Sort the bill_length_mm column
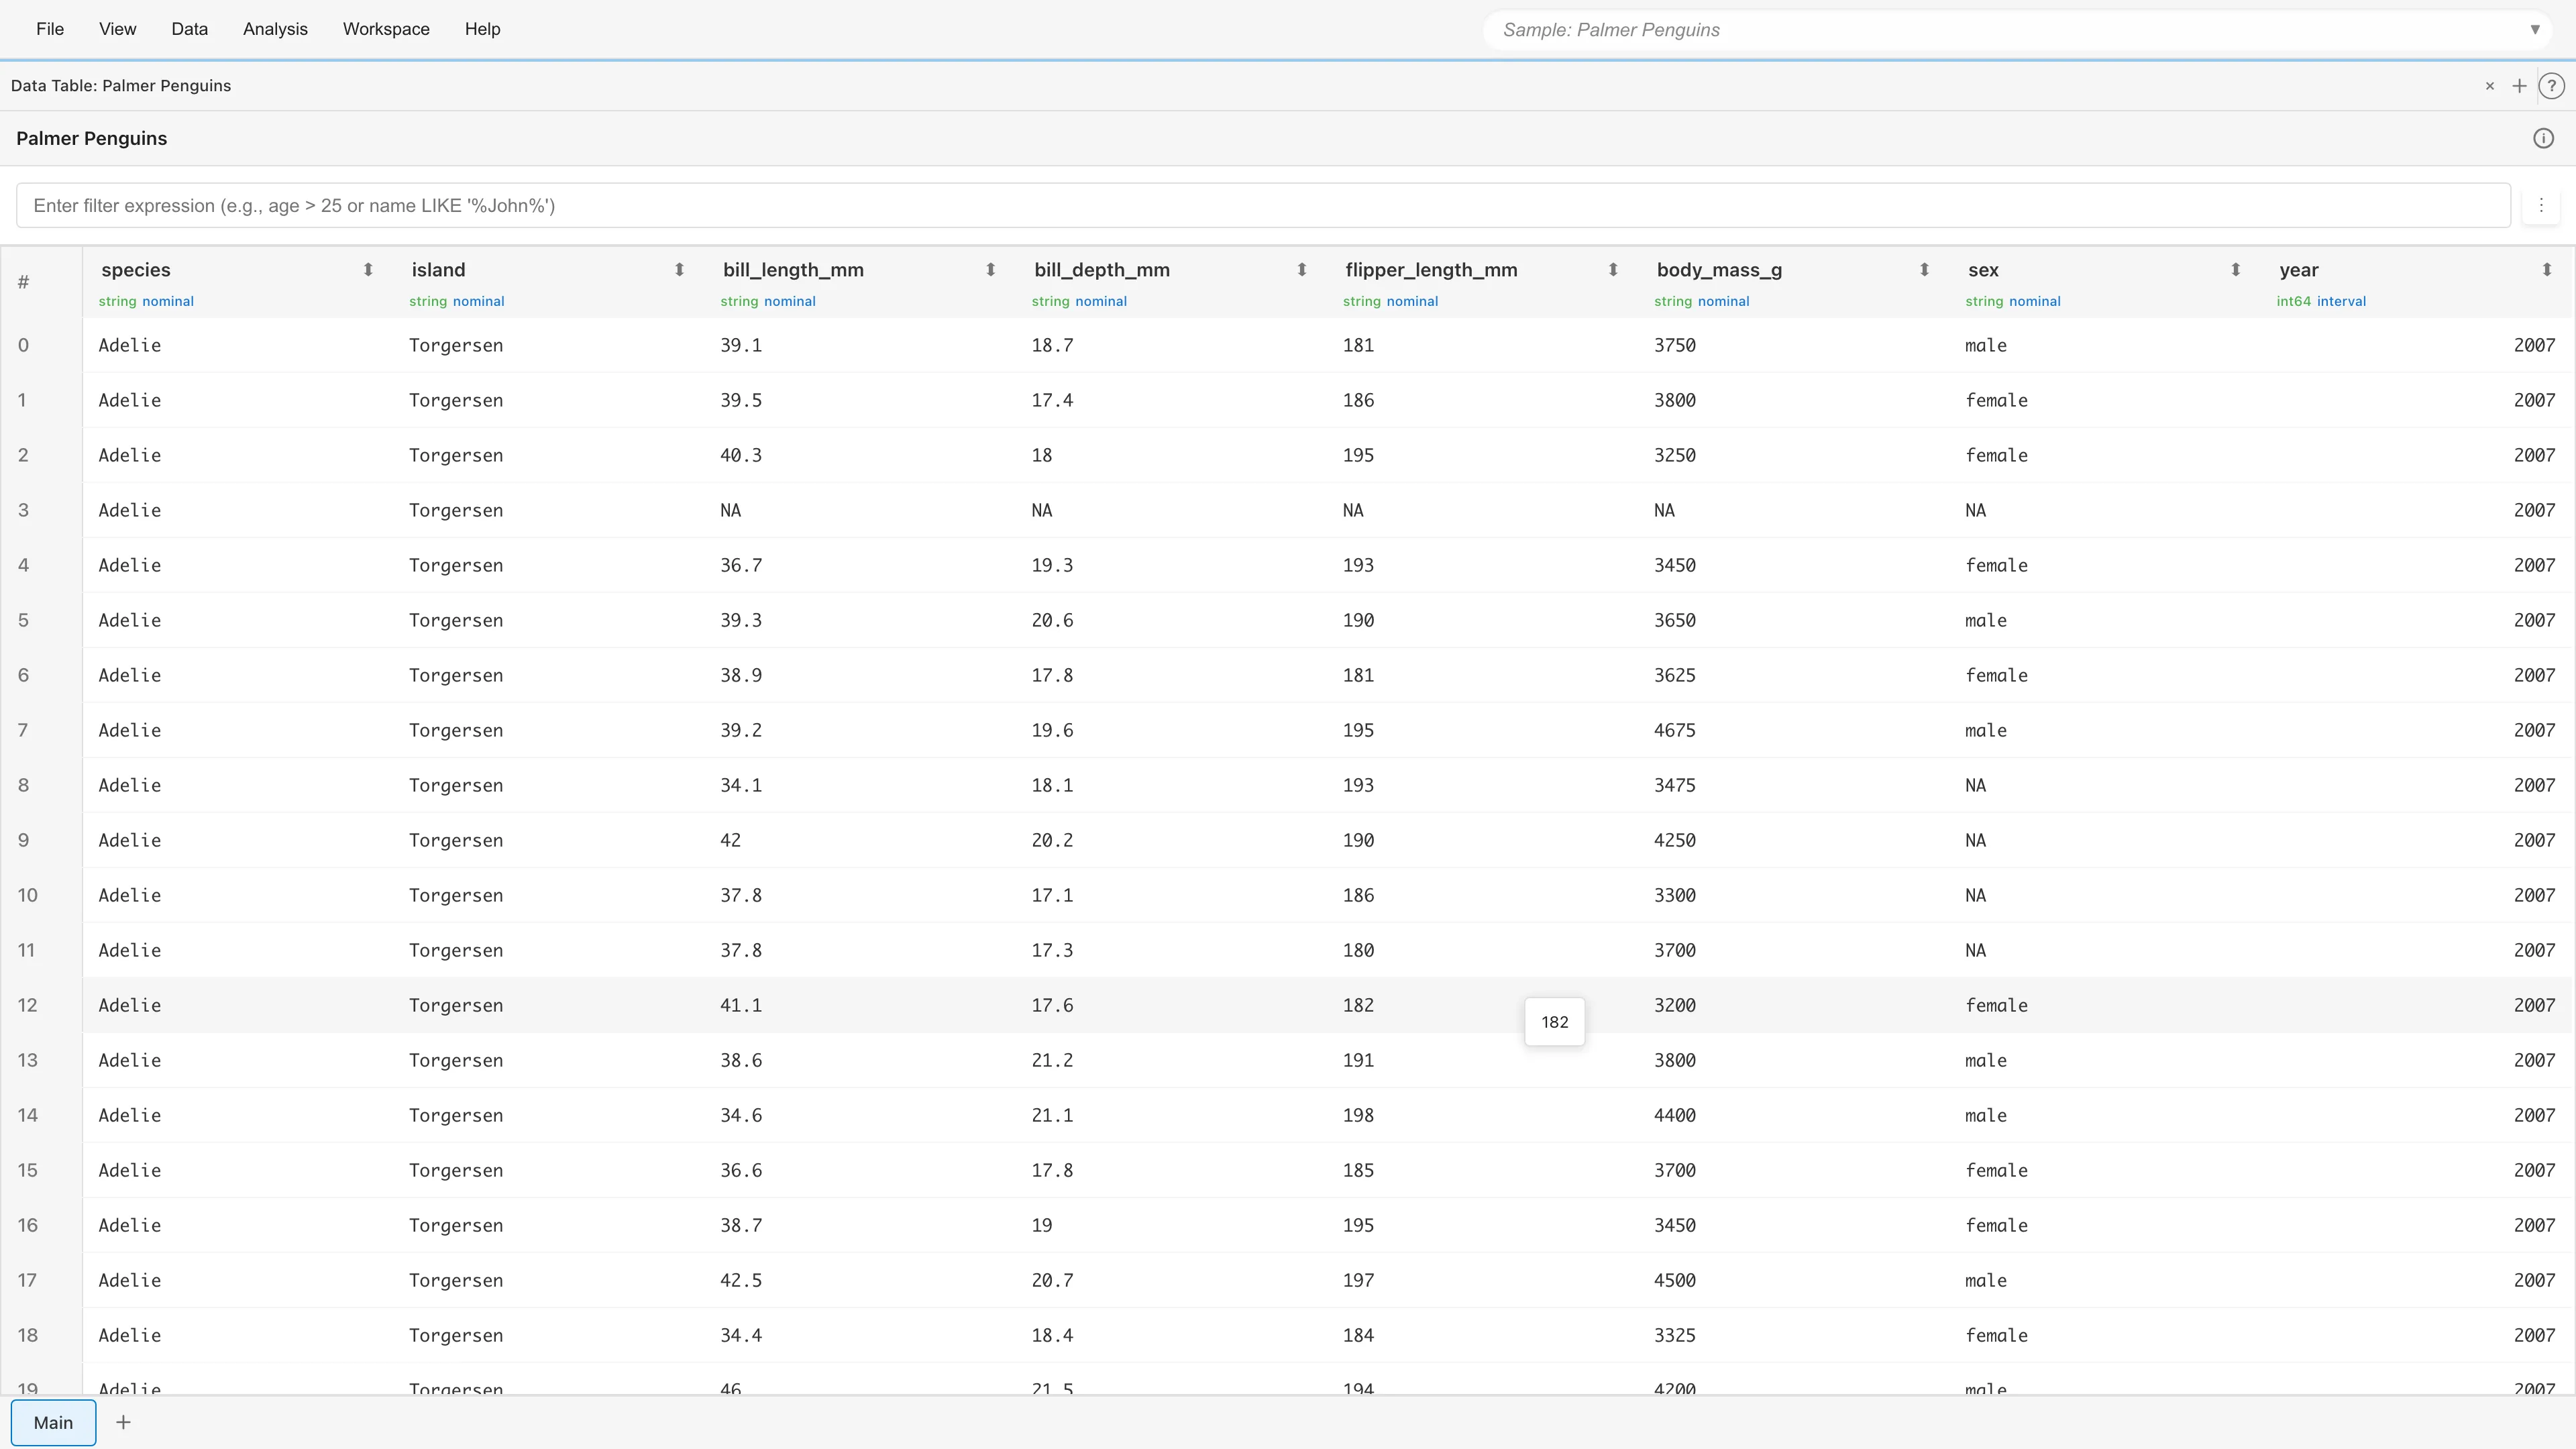Screen dimensions: 2576x1449 990,270
